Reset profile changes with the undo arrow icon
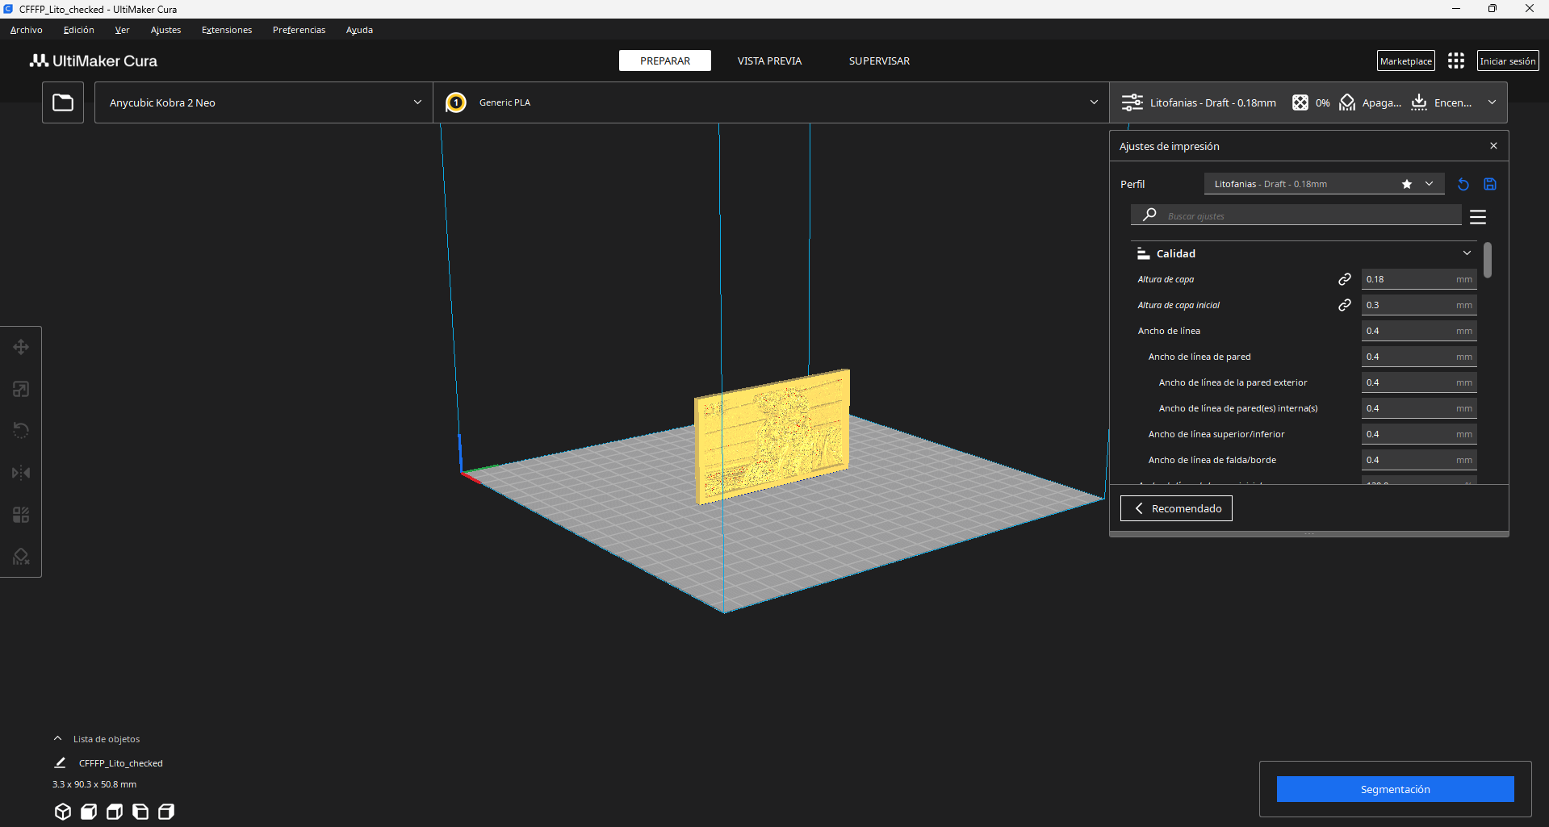 (1463, 184)
